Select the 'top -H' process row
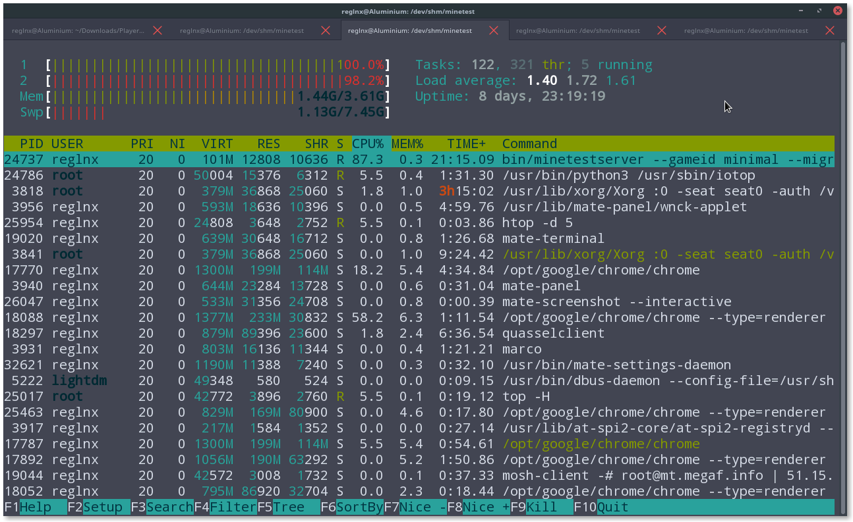Viewport: 853px width, 522px height. click(x=419, y=396)
